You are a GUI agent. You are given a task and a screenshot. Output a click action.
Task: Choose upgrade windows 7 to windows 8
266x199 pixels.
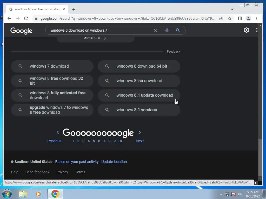[x=52, y=110]
